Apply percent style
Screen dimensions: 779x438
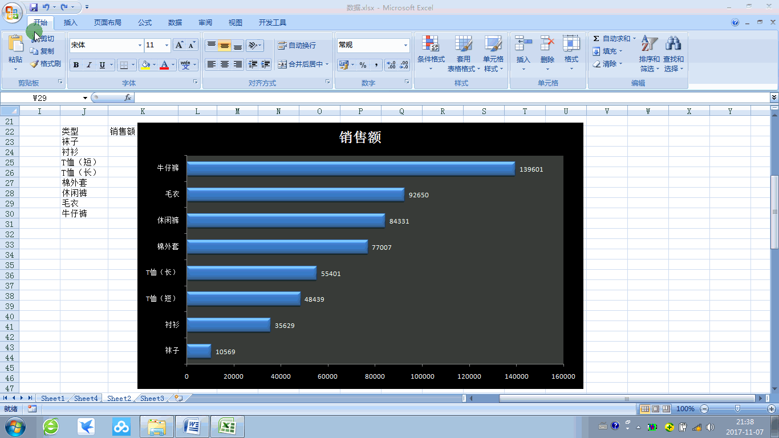point(363,65)
